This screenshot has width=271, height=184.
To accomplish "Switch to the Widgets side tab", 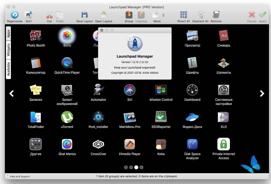I will click(x=9, y=50).
